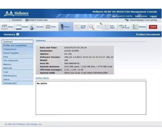Open the Gateway icon
The image size is (162, 135).
136,27
